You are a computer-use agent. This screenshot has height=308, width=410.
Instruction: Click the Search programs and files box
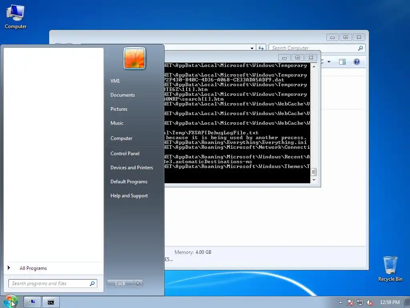[x=53, y=284]
